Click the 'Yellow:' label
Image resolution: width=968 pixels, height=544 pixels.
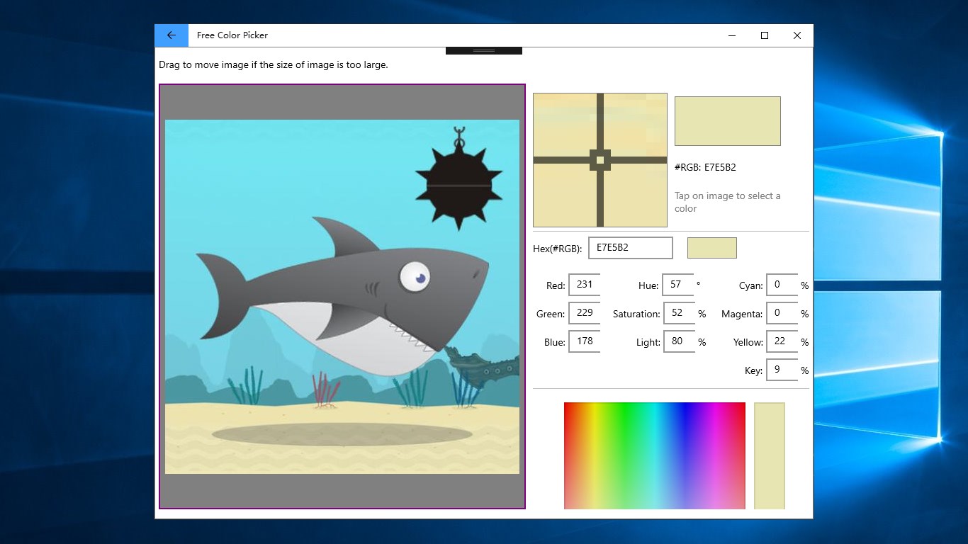tap(748, 343)
